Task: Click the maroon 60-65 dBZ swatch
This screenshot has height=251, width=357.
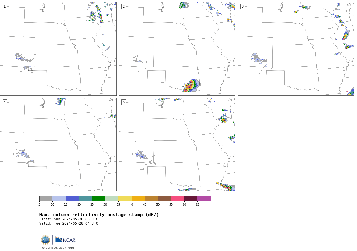Action: (191, 198)
